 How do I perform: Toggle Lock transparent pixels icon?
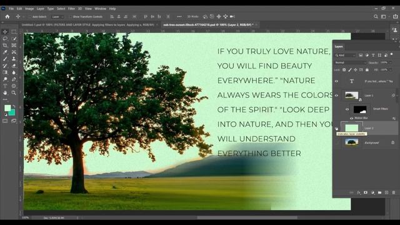[x=344, y=69]
